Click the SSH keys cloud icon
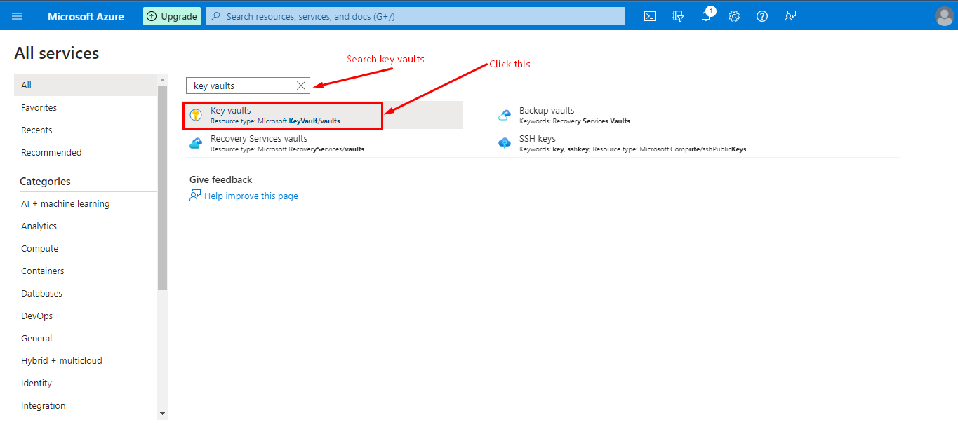The image size is (958, 434). pos(505,143)
